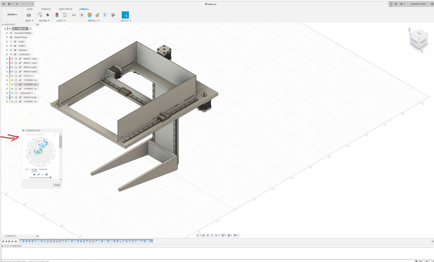Screen dimensions: 434x262
Task: Activate the Select tool icon
Action: tap(125, 15)
